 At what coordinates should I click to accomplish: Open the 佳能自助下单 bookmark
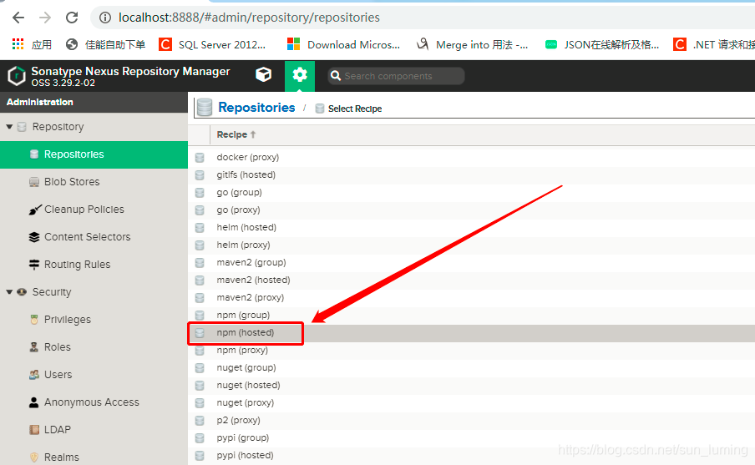(x=106, y=45)
